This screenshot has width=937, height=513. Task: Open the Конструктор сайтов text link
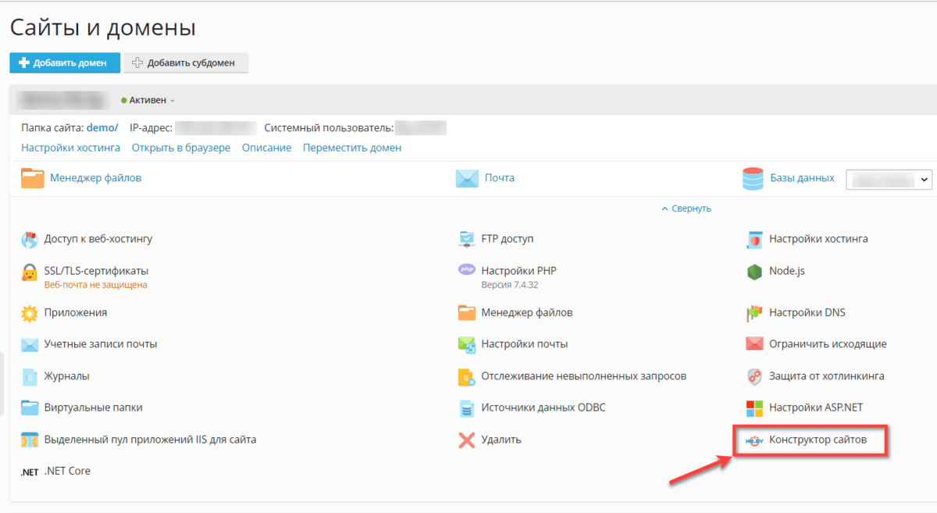point(818,440)
